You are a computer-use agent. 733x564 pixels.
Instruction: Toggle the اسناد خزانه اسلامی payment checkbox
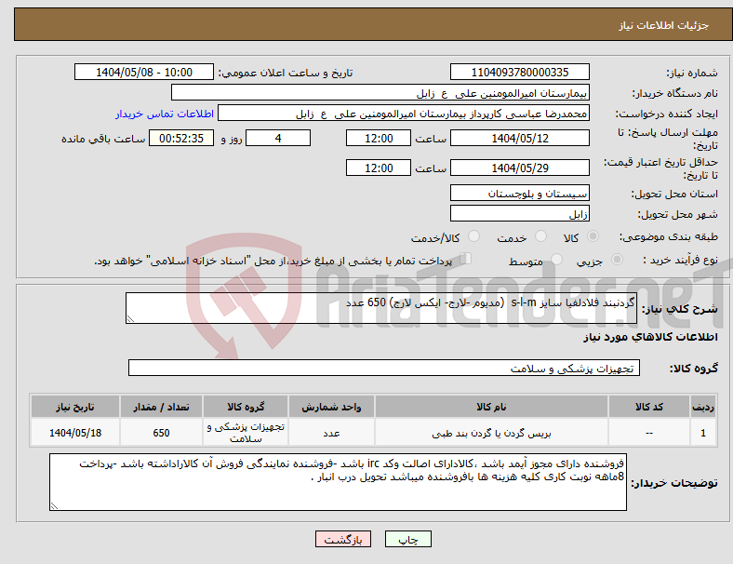(466, 259)
